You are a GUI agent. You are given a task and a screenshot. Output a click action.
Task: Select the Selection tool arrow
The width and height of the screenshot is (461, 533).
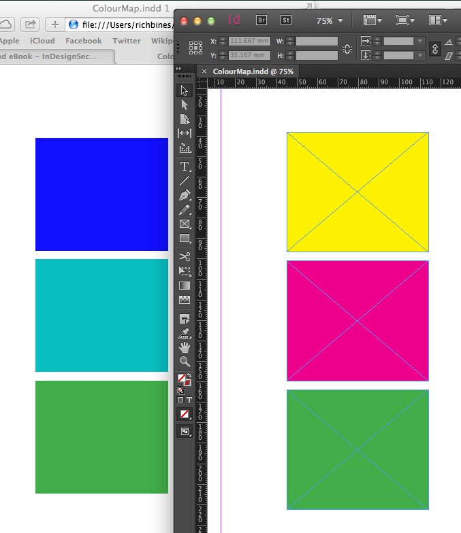tap(184, 90)
